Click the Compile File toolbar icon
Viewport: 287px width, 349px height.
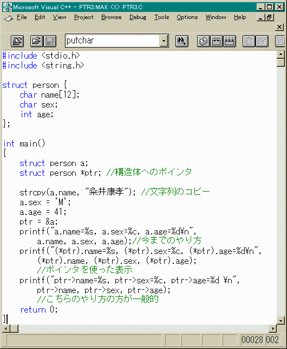pos(204,41)
